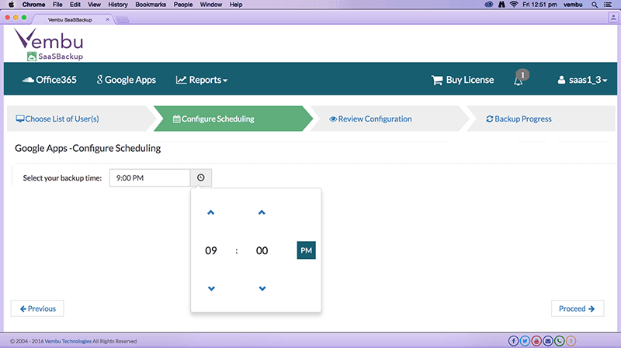Image resolution: width=621 pixels, height=348 pixels.
Task: Open the Twitter footer icon
Action: pos(525,340)
